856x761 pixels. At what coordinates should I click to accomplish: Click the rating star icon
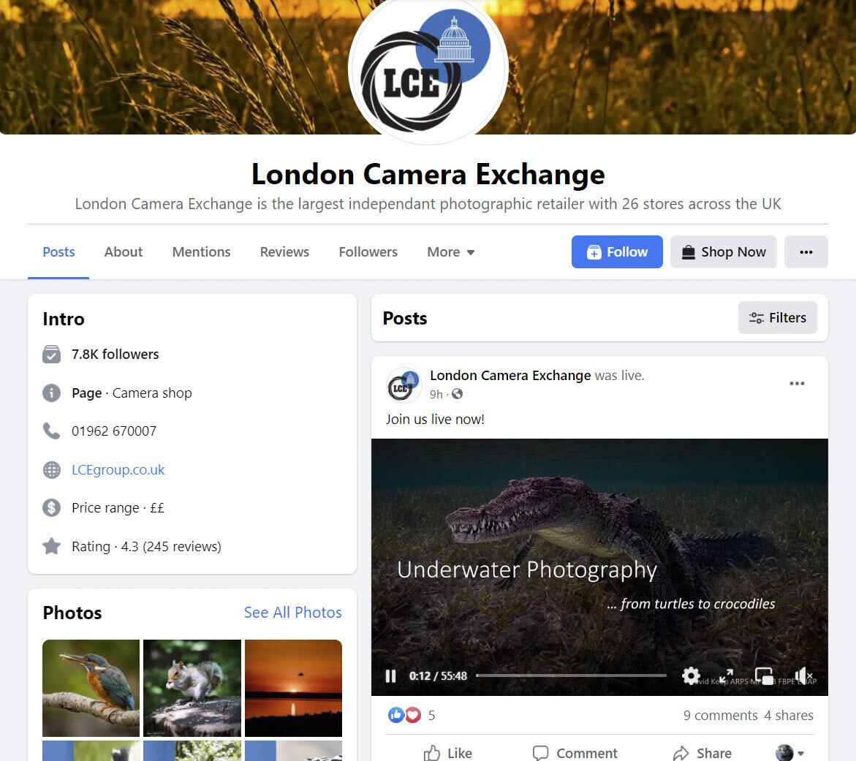(x=51, y=546)
